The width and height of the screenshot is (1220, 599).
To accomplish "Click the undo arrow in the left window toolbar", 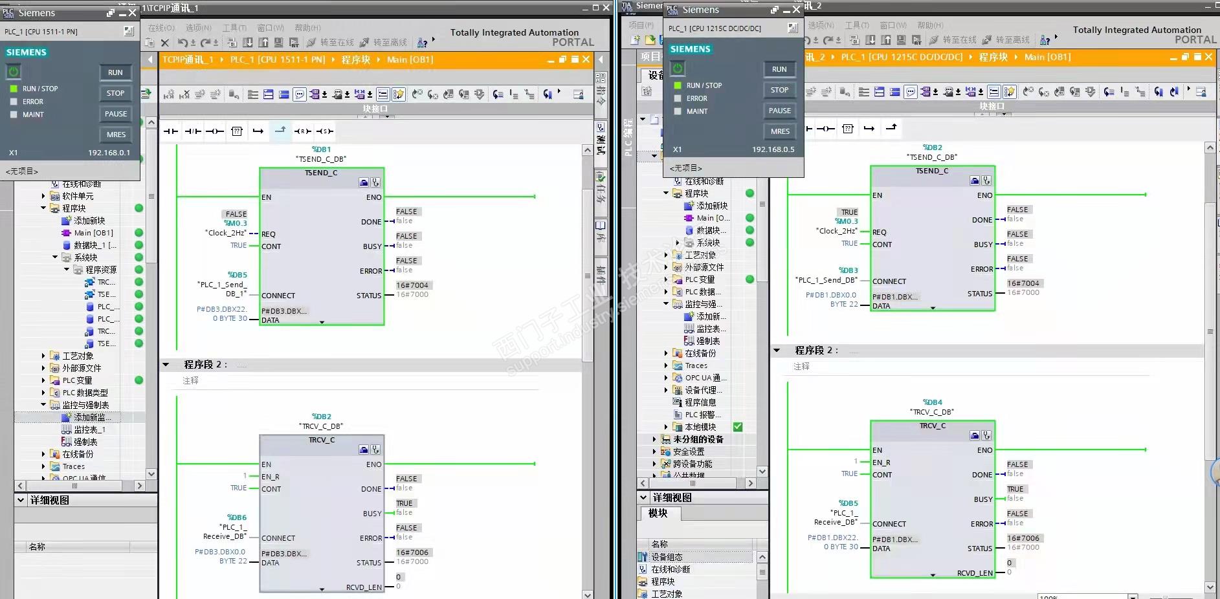I will (183, 43).
